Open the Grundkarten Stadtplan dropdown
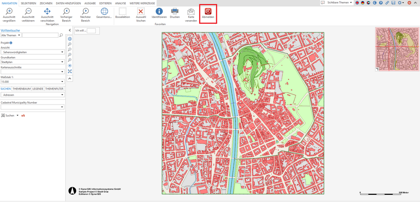The image size is (420, 207). (32, 62)
